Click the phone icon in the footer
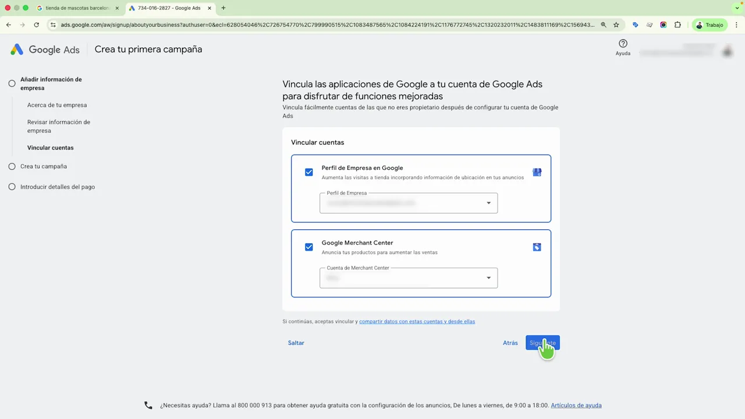Viewport: 745px width, 419px height. point(148,406)
